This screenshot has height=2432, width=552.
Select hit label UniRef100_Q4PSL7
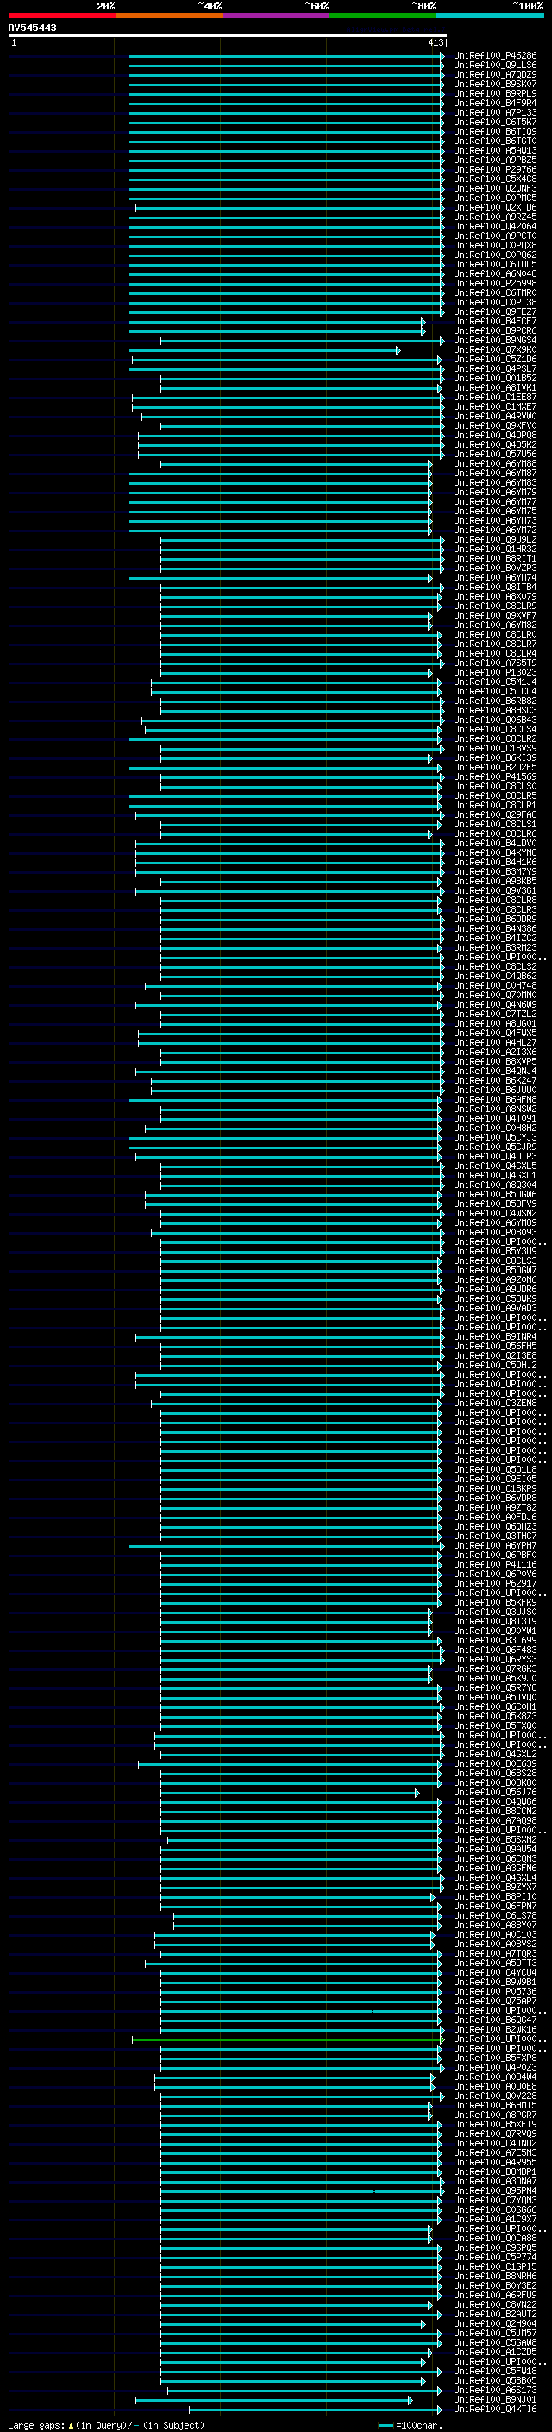tap(495, 368)
